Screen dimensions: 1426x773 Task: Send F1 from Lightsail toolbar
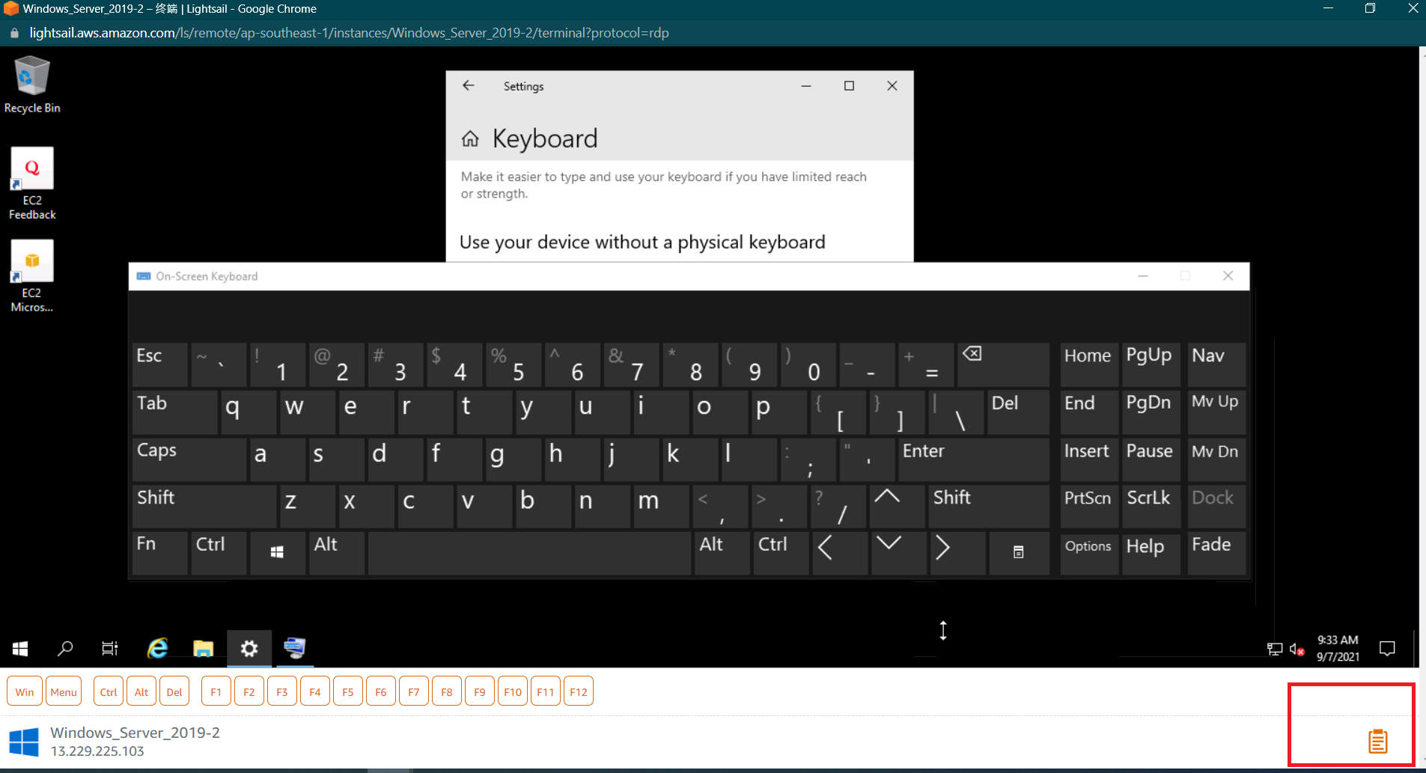tap(216, 691)
